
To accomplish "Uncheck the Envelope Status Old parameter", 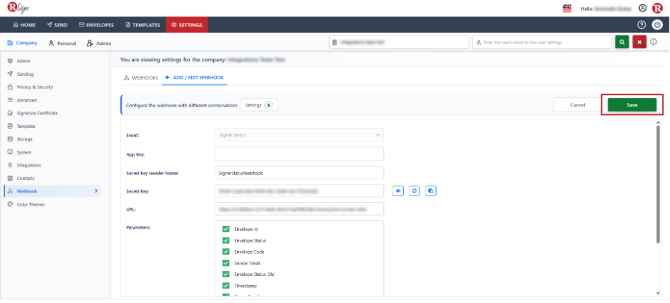I will pyautogui.click(x=225, y=274).
